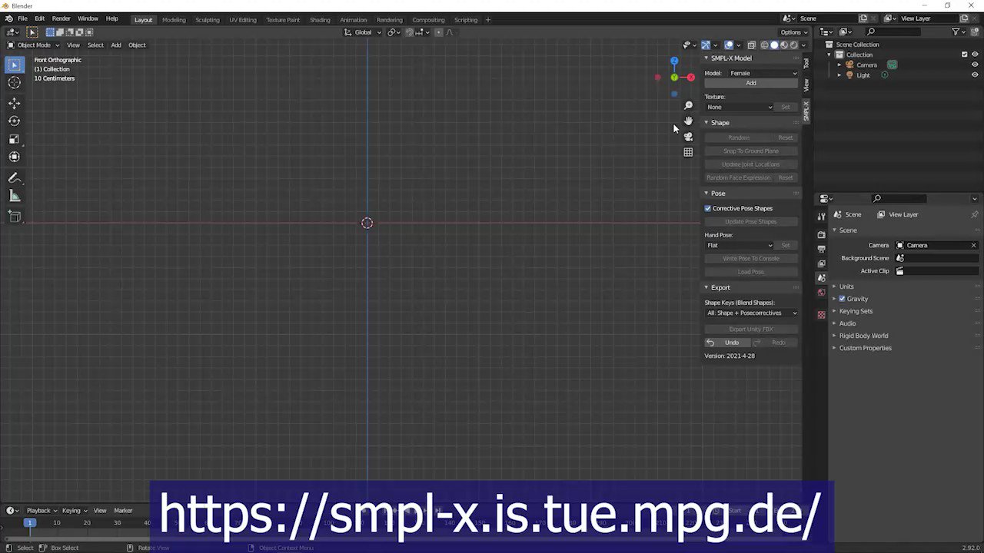Click the zoom view magnifier icon

click(688, 105)
